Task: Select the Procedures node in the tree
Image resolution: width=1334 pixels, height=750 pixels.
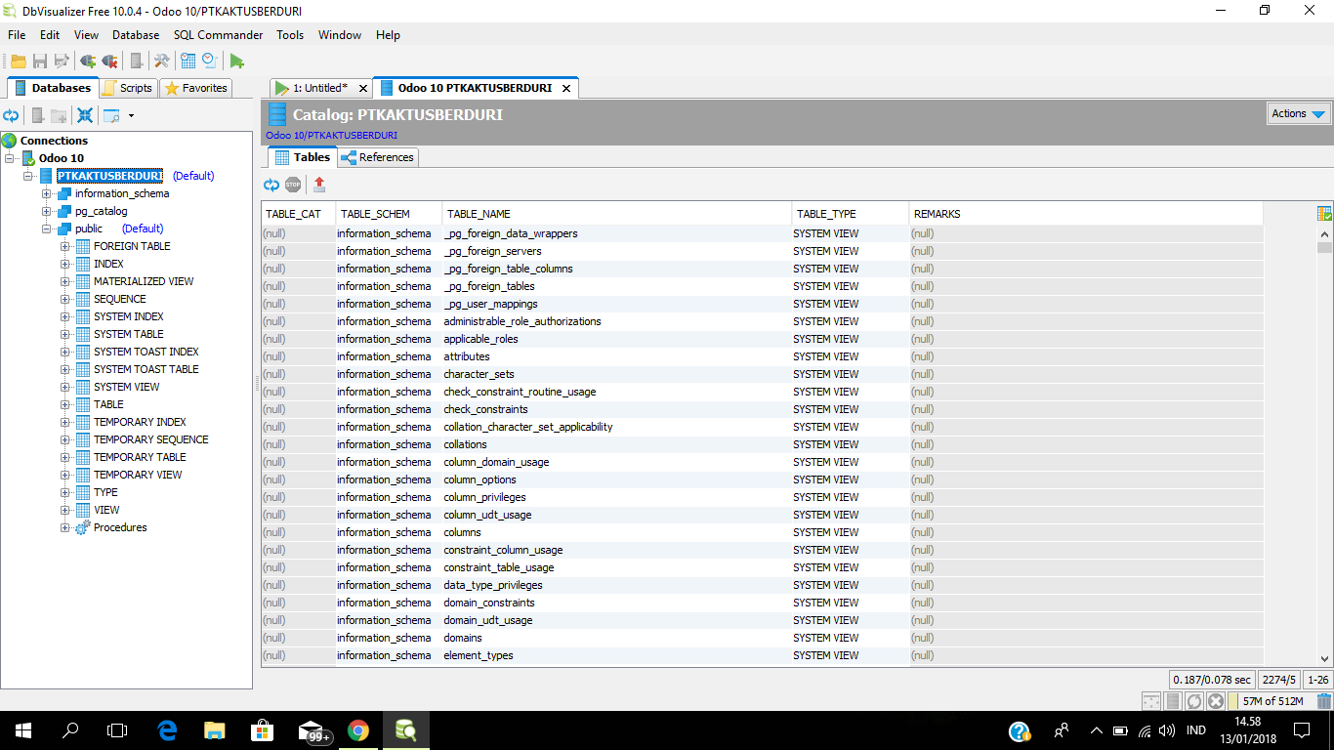Action: [119, 526]
